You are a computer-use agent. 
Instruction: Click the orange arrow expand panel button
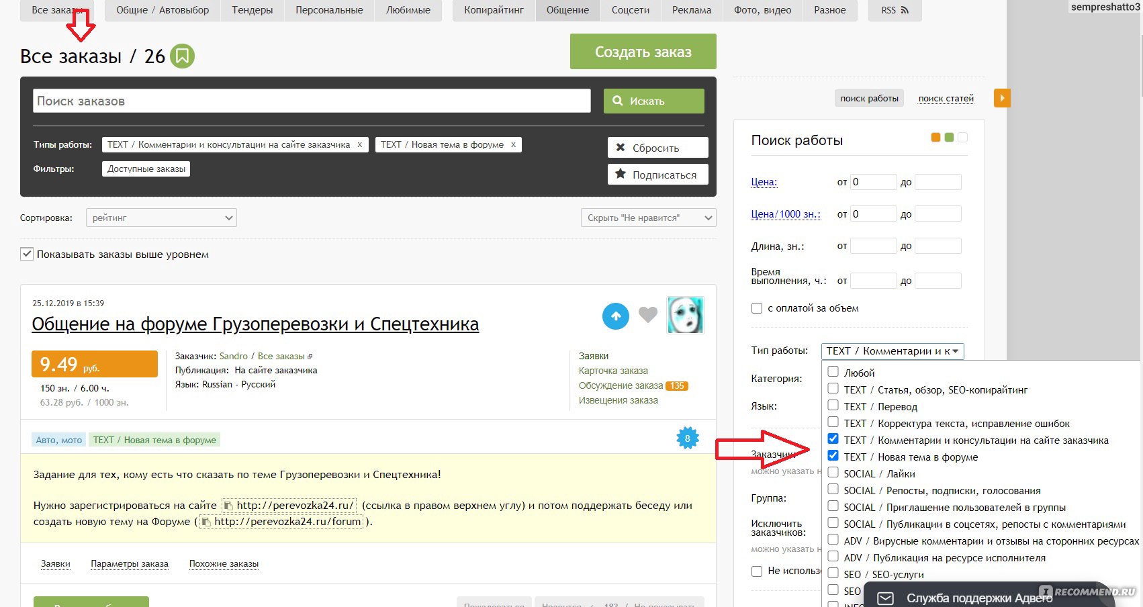point(1002,98)
